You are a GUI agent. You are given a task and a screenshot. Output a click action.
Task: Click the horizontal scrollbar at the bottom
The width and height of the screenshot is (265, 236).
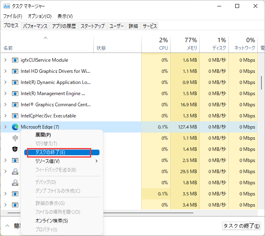148,213
